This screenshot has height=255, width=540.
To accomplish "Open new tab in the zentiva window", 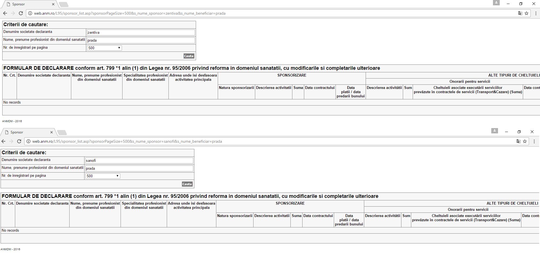I will pos(64,4).
